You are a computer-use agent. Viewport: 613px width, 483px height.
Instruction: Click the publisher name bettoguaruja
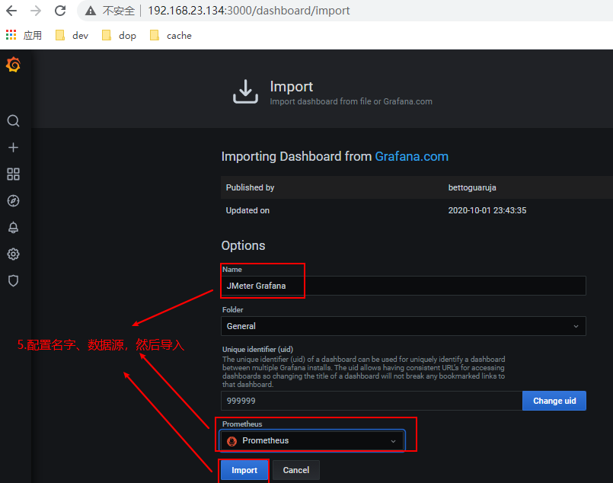[472, 187]
